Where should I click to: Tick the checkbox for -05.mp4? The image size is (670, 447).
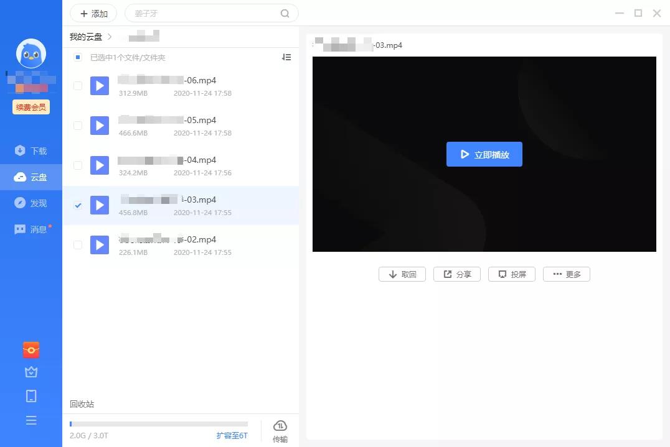point(78,126)
